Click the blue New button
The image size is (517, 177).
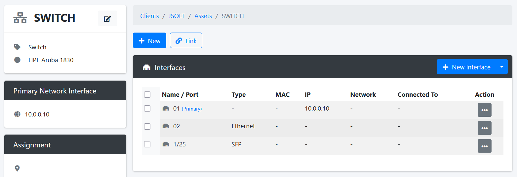(149, 41)
